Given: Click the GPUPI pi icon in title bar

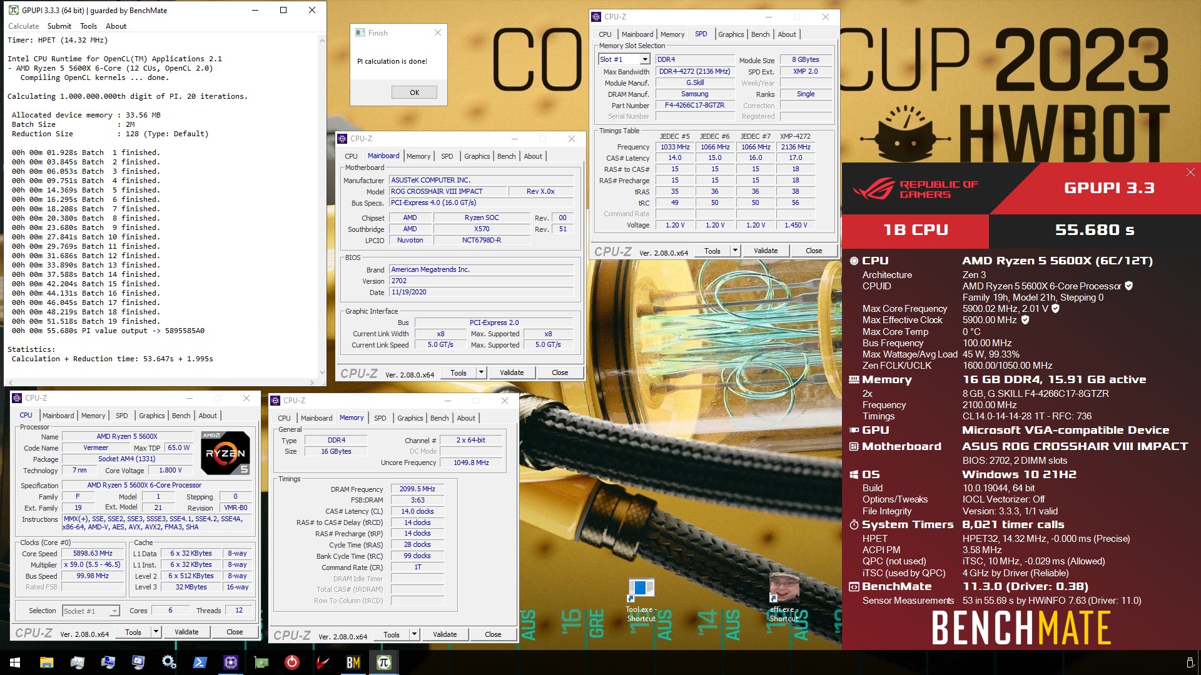Looking at the screenshot, I should tap(13, 10).
